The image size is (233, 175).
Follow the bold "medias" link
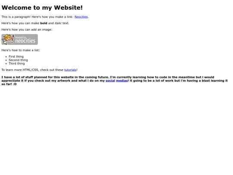122,81
